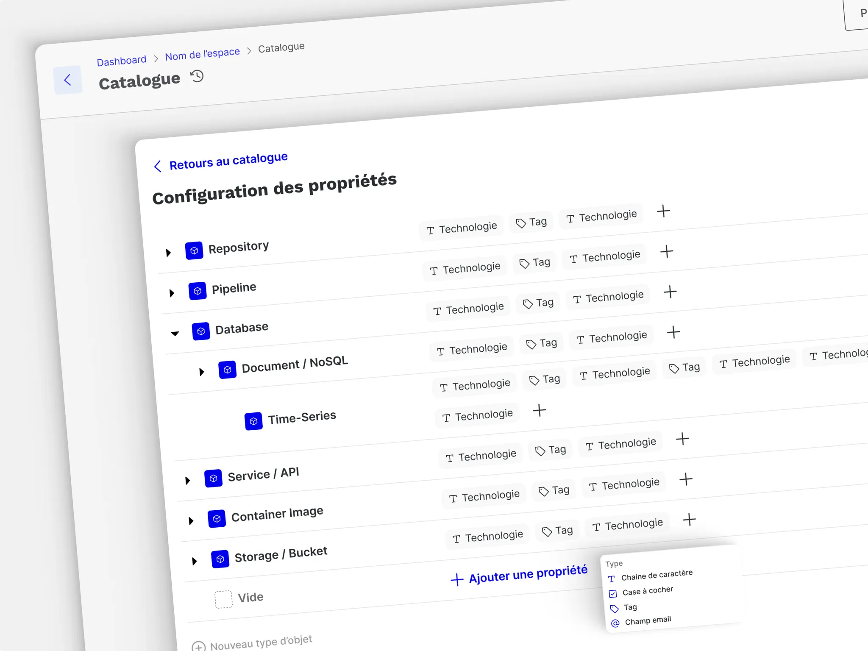Click the plus icon in Storage / Bucket row
The width and height of the screenshot is (868, 651).
click(x=689, y=519)
